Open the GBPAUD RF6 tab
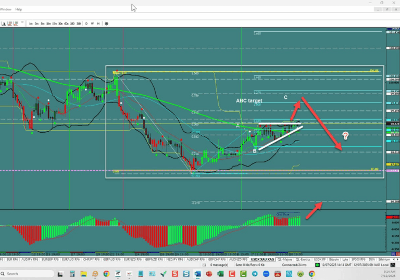The image size is (400, 280). 112,259
